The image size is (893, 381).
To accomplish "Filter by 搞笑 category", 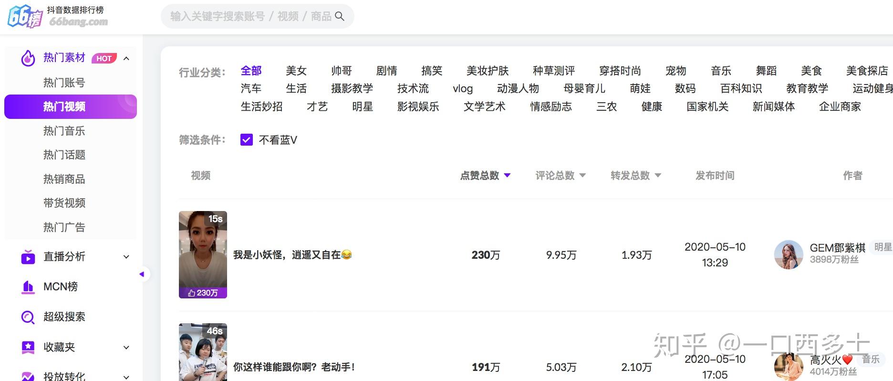I will coord(432,71).
